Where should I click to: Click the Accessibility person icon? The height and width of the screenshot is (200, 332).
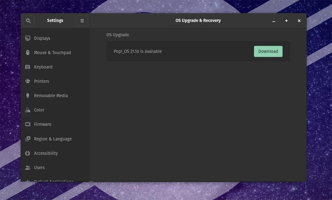(28, 153)
